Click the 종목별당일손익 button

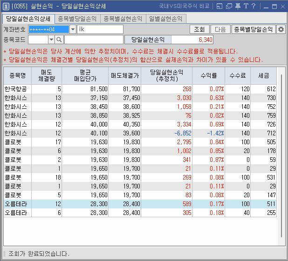pyautogui.click(x=254, y=29)
